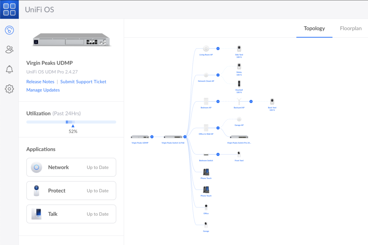Image resolution: width=368 pixels, height=245 pixels.
Task: Collapse the Virgin Peaks UDMP branch
Action: pyautogui.click(x=152, y=137)
